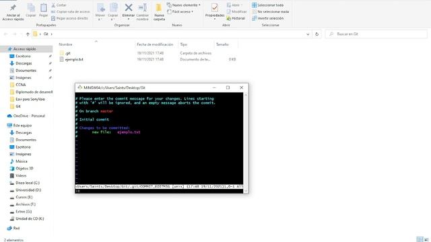Click Seleccionar todo

(x=268, y=5)
